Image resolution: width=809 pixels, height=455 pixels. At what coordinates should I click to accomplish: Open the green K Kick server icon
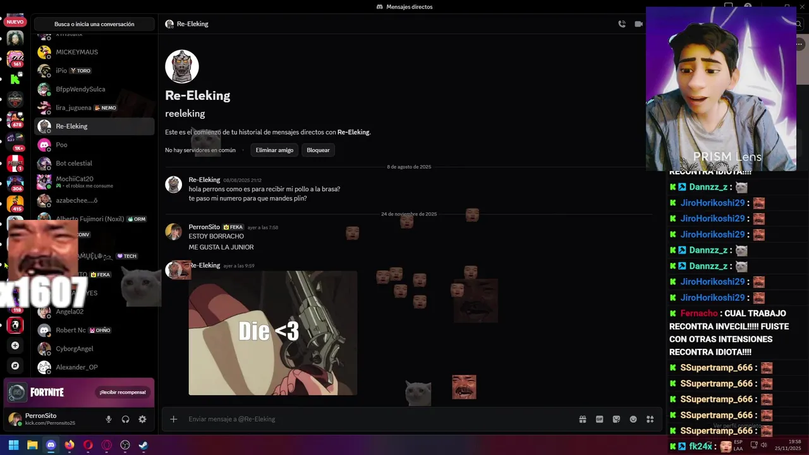click(x=15, y=79)
